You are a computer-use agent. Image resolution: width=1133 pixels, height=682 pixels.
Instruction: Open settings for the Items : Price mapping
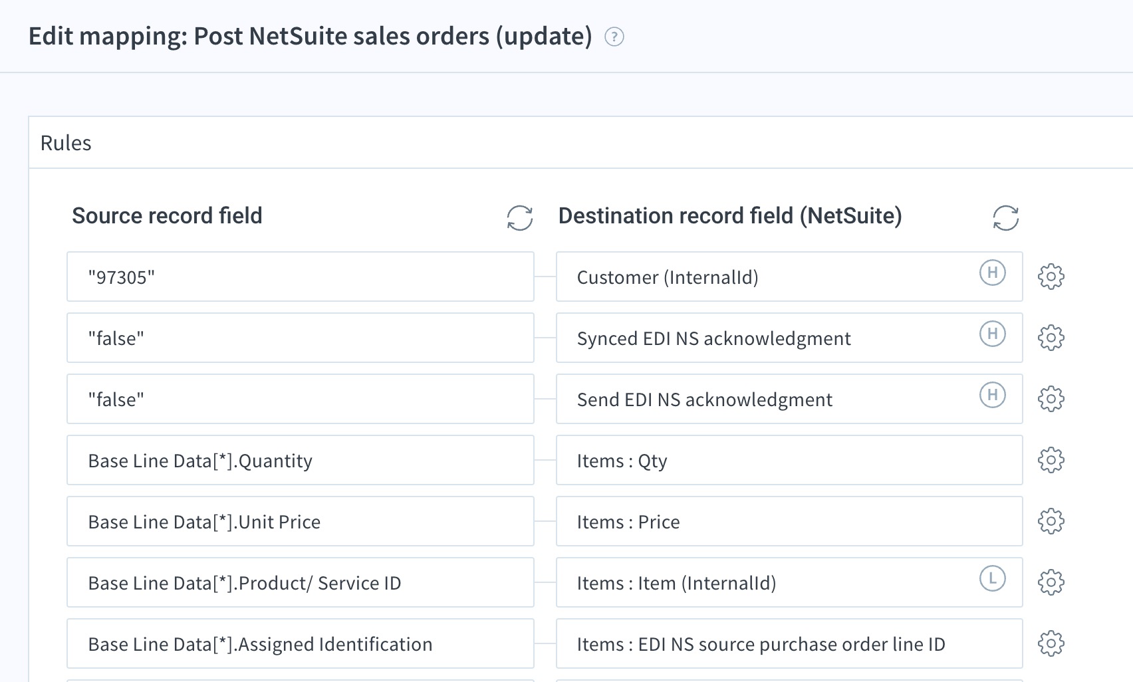pos(1051,521)
